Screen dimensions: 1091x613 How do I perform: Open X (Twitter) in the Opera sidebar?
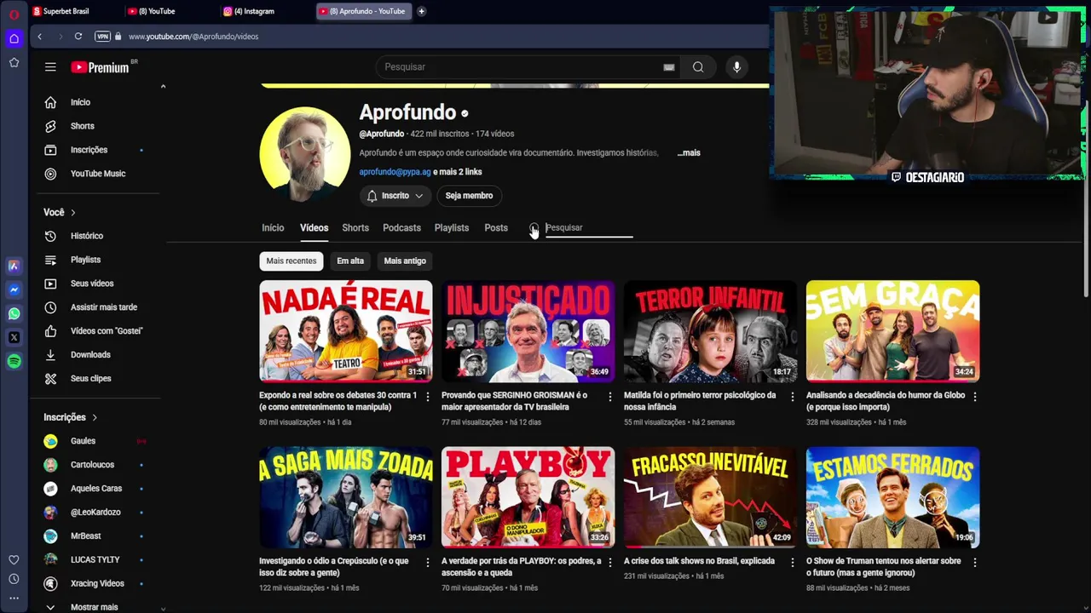[x=14, y=337]
